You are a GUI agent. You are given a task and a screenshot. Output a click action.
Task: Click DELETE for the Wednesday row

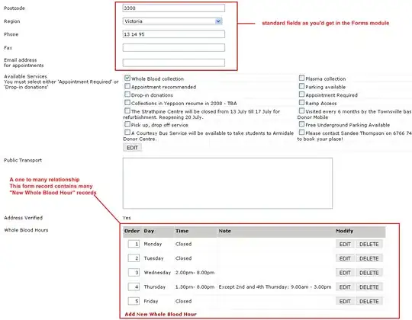369,273
